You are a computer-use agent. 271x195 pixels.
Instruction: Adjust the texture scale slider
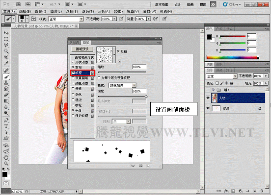coord(122,72)
